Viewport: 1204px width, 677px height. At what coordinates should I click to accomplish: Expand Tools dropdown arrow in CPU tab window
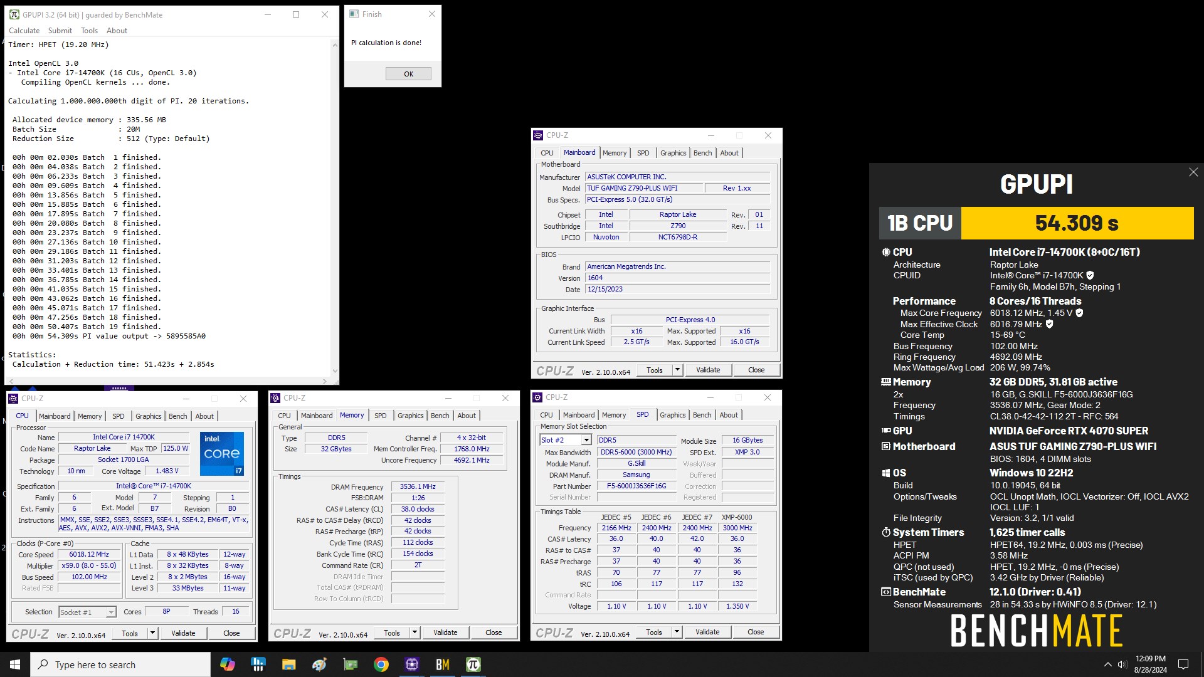(x=152, y=633)
